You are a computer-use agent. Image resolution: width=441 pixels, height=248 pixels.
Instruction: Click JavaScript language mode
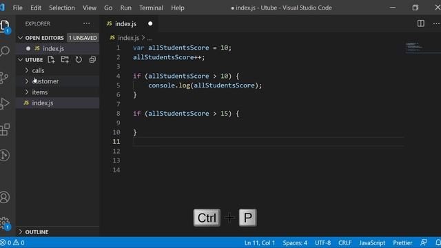(x=372, y=242)
